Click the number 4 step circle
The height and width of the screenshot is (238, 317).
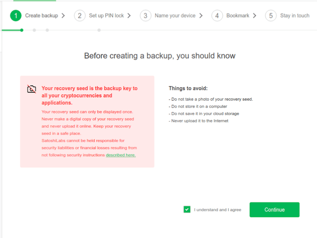coord(217,16)
